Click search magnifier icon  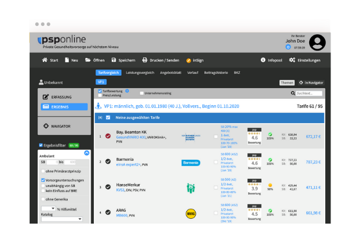click(x=293, y=93)
